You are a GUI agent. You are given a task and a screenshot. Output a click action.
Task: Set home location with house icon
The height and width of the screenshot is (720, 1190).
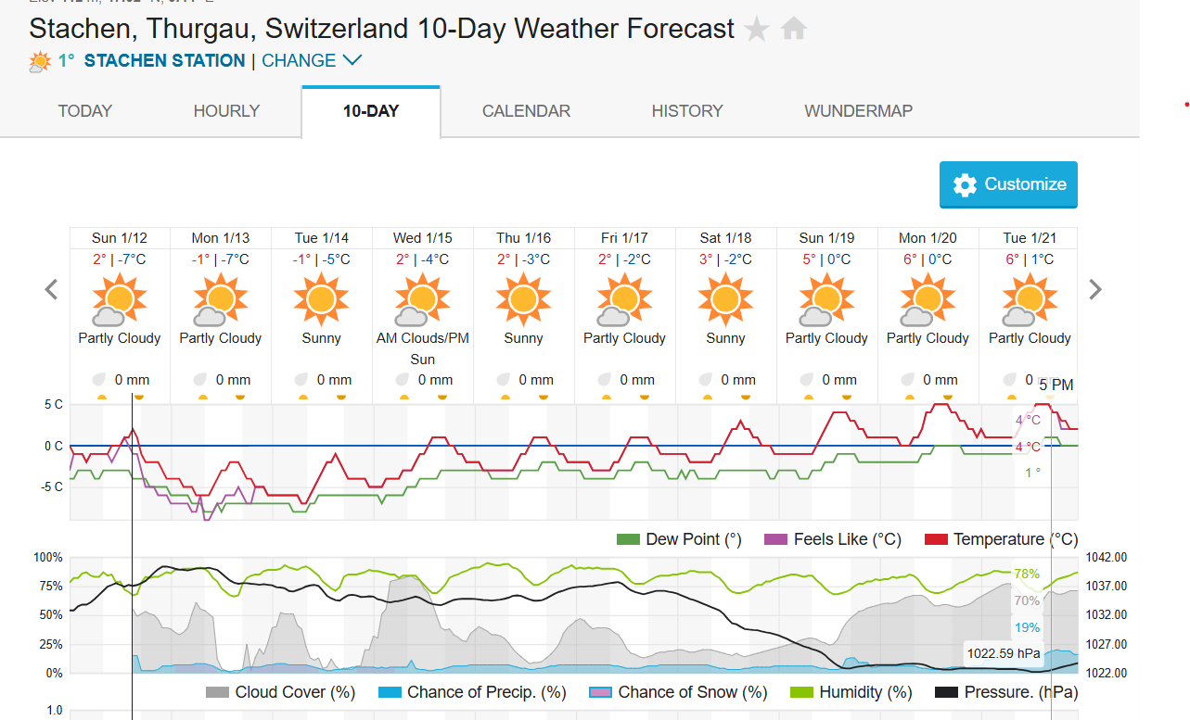(793, 30)
